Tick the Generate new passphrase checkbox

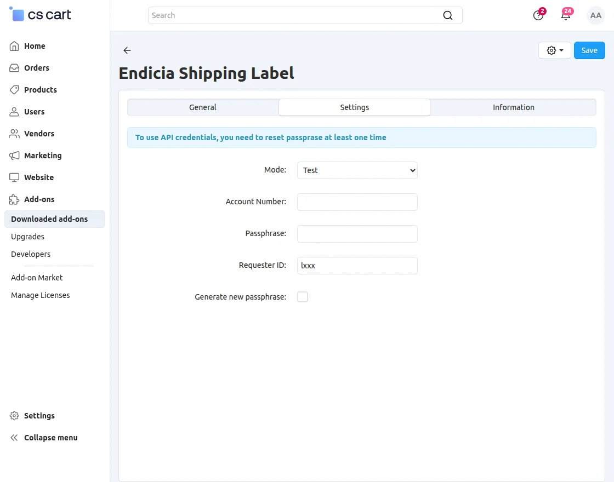coord(303,297)
